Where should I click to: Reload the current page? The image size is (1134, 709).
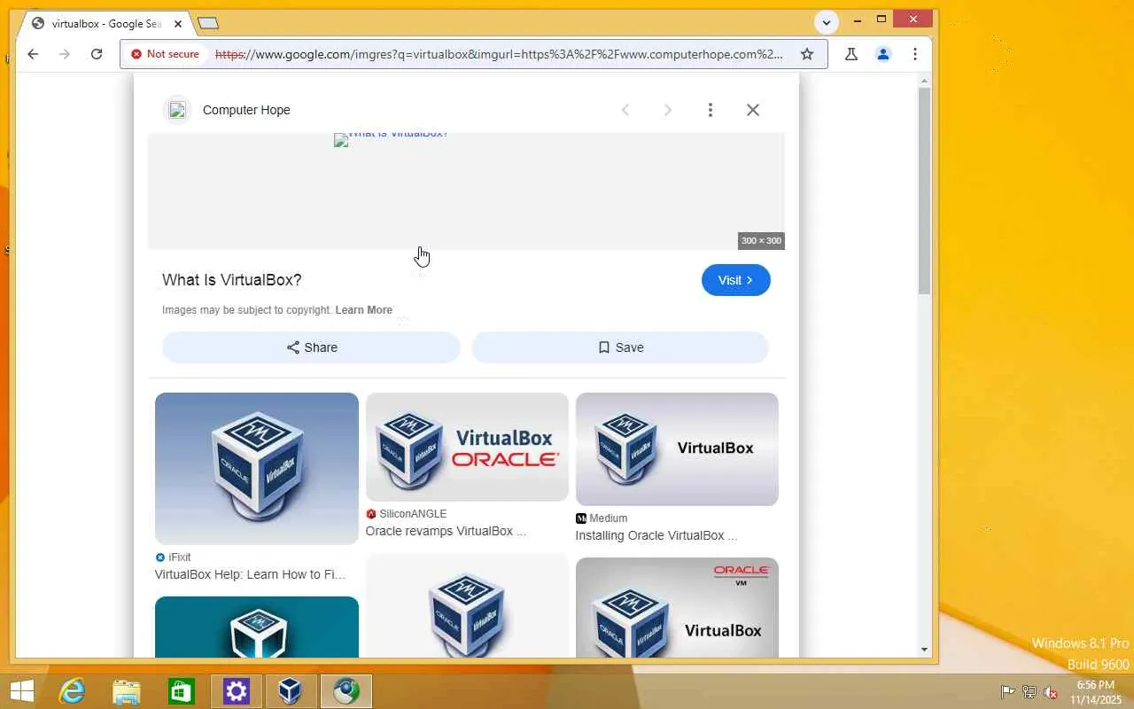tap(97, 54)
